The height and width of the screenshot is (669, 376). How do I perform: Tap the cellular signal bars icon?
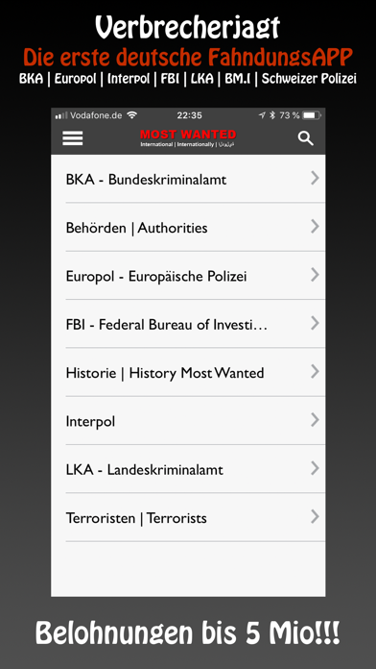point(61,115)
